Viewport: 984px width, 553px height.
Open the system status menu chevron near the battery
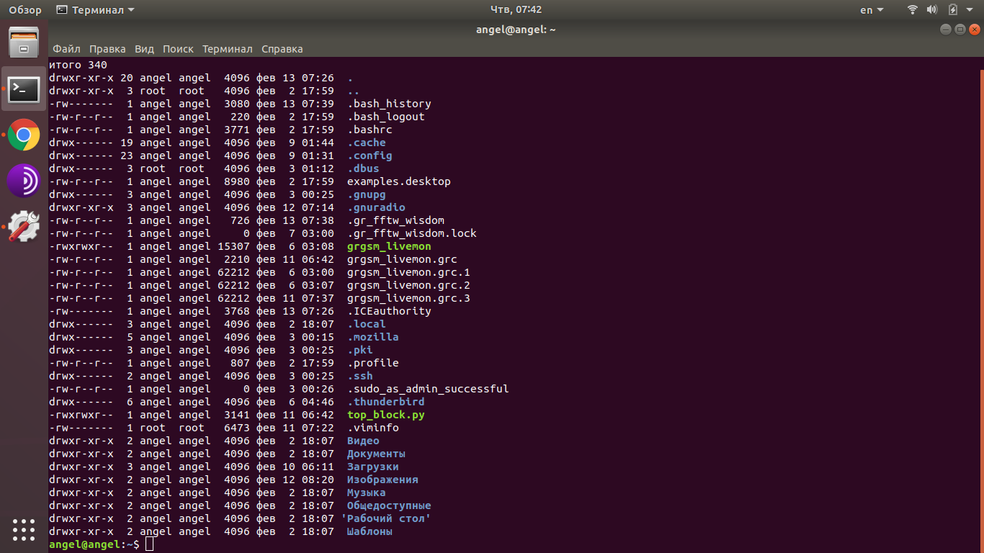(x=969, y=9)
